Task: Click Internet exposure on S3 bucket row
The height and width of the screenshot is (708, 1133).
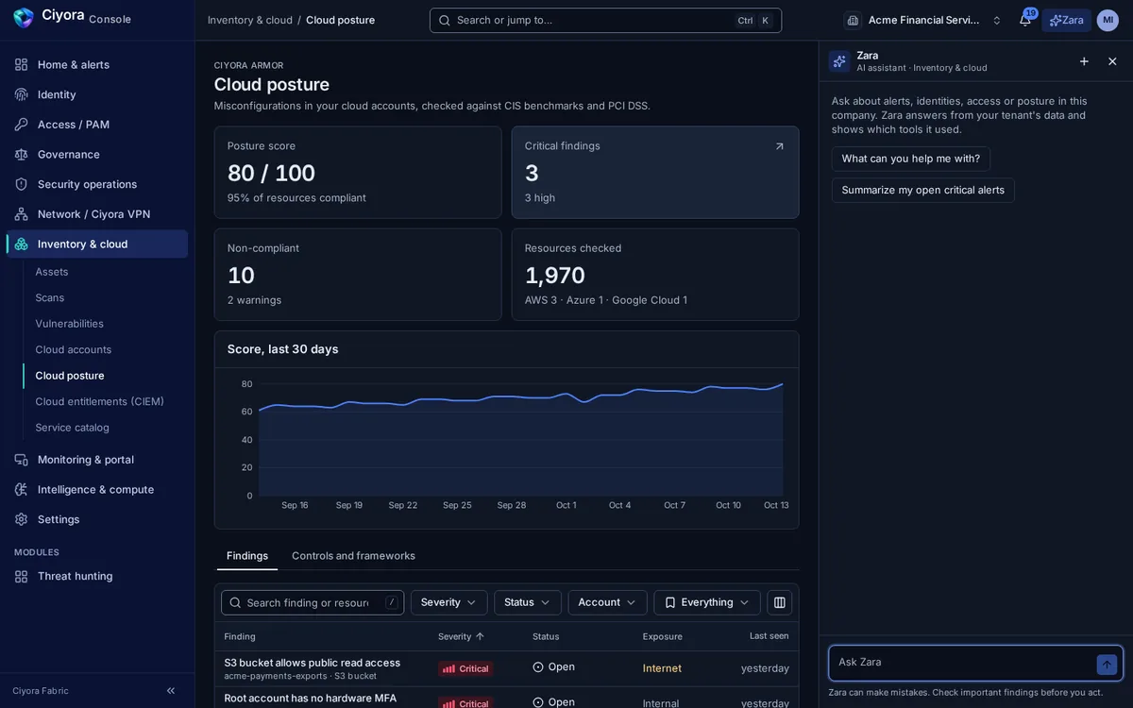Action: (662, 668)
